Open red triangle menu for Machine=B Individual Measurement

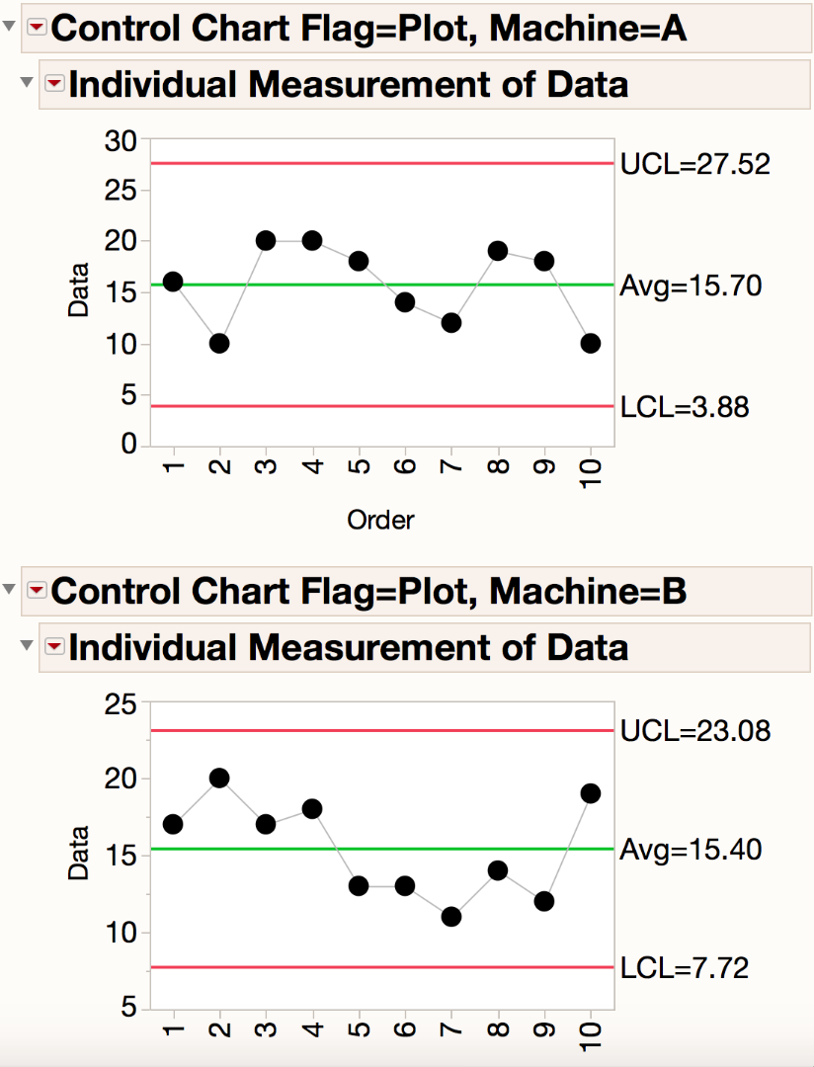pos(54,647)
